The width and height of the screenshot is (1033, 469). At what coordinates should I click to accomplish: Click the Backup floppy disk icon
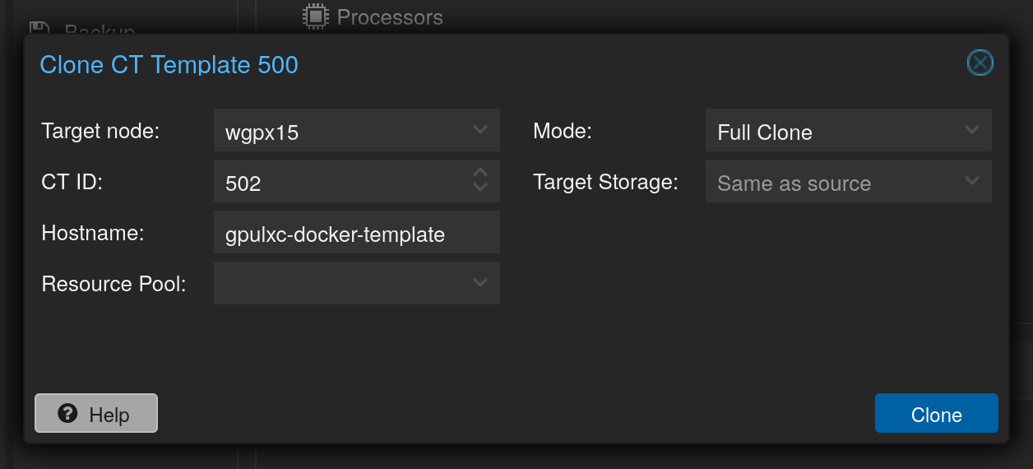pyautogui.click(x=39, y=30)
